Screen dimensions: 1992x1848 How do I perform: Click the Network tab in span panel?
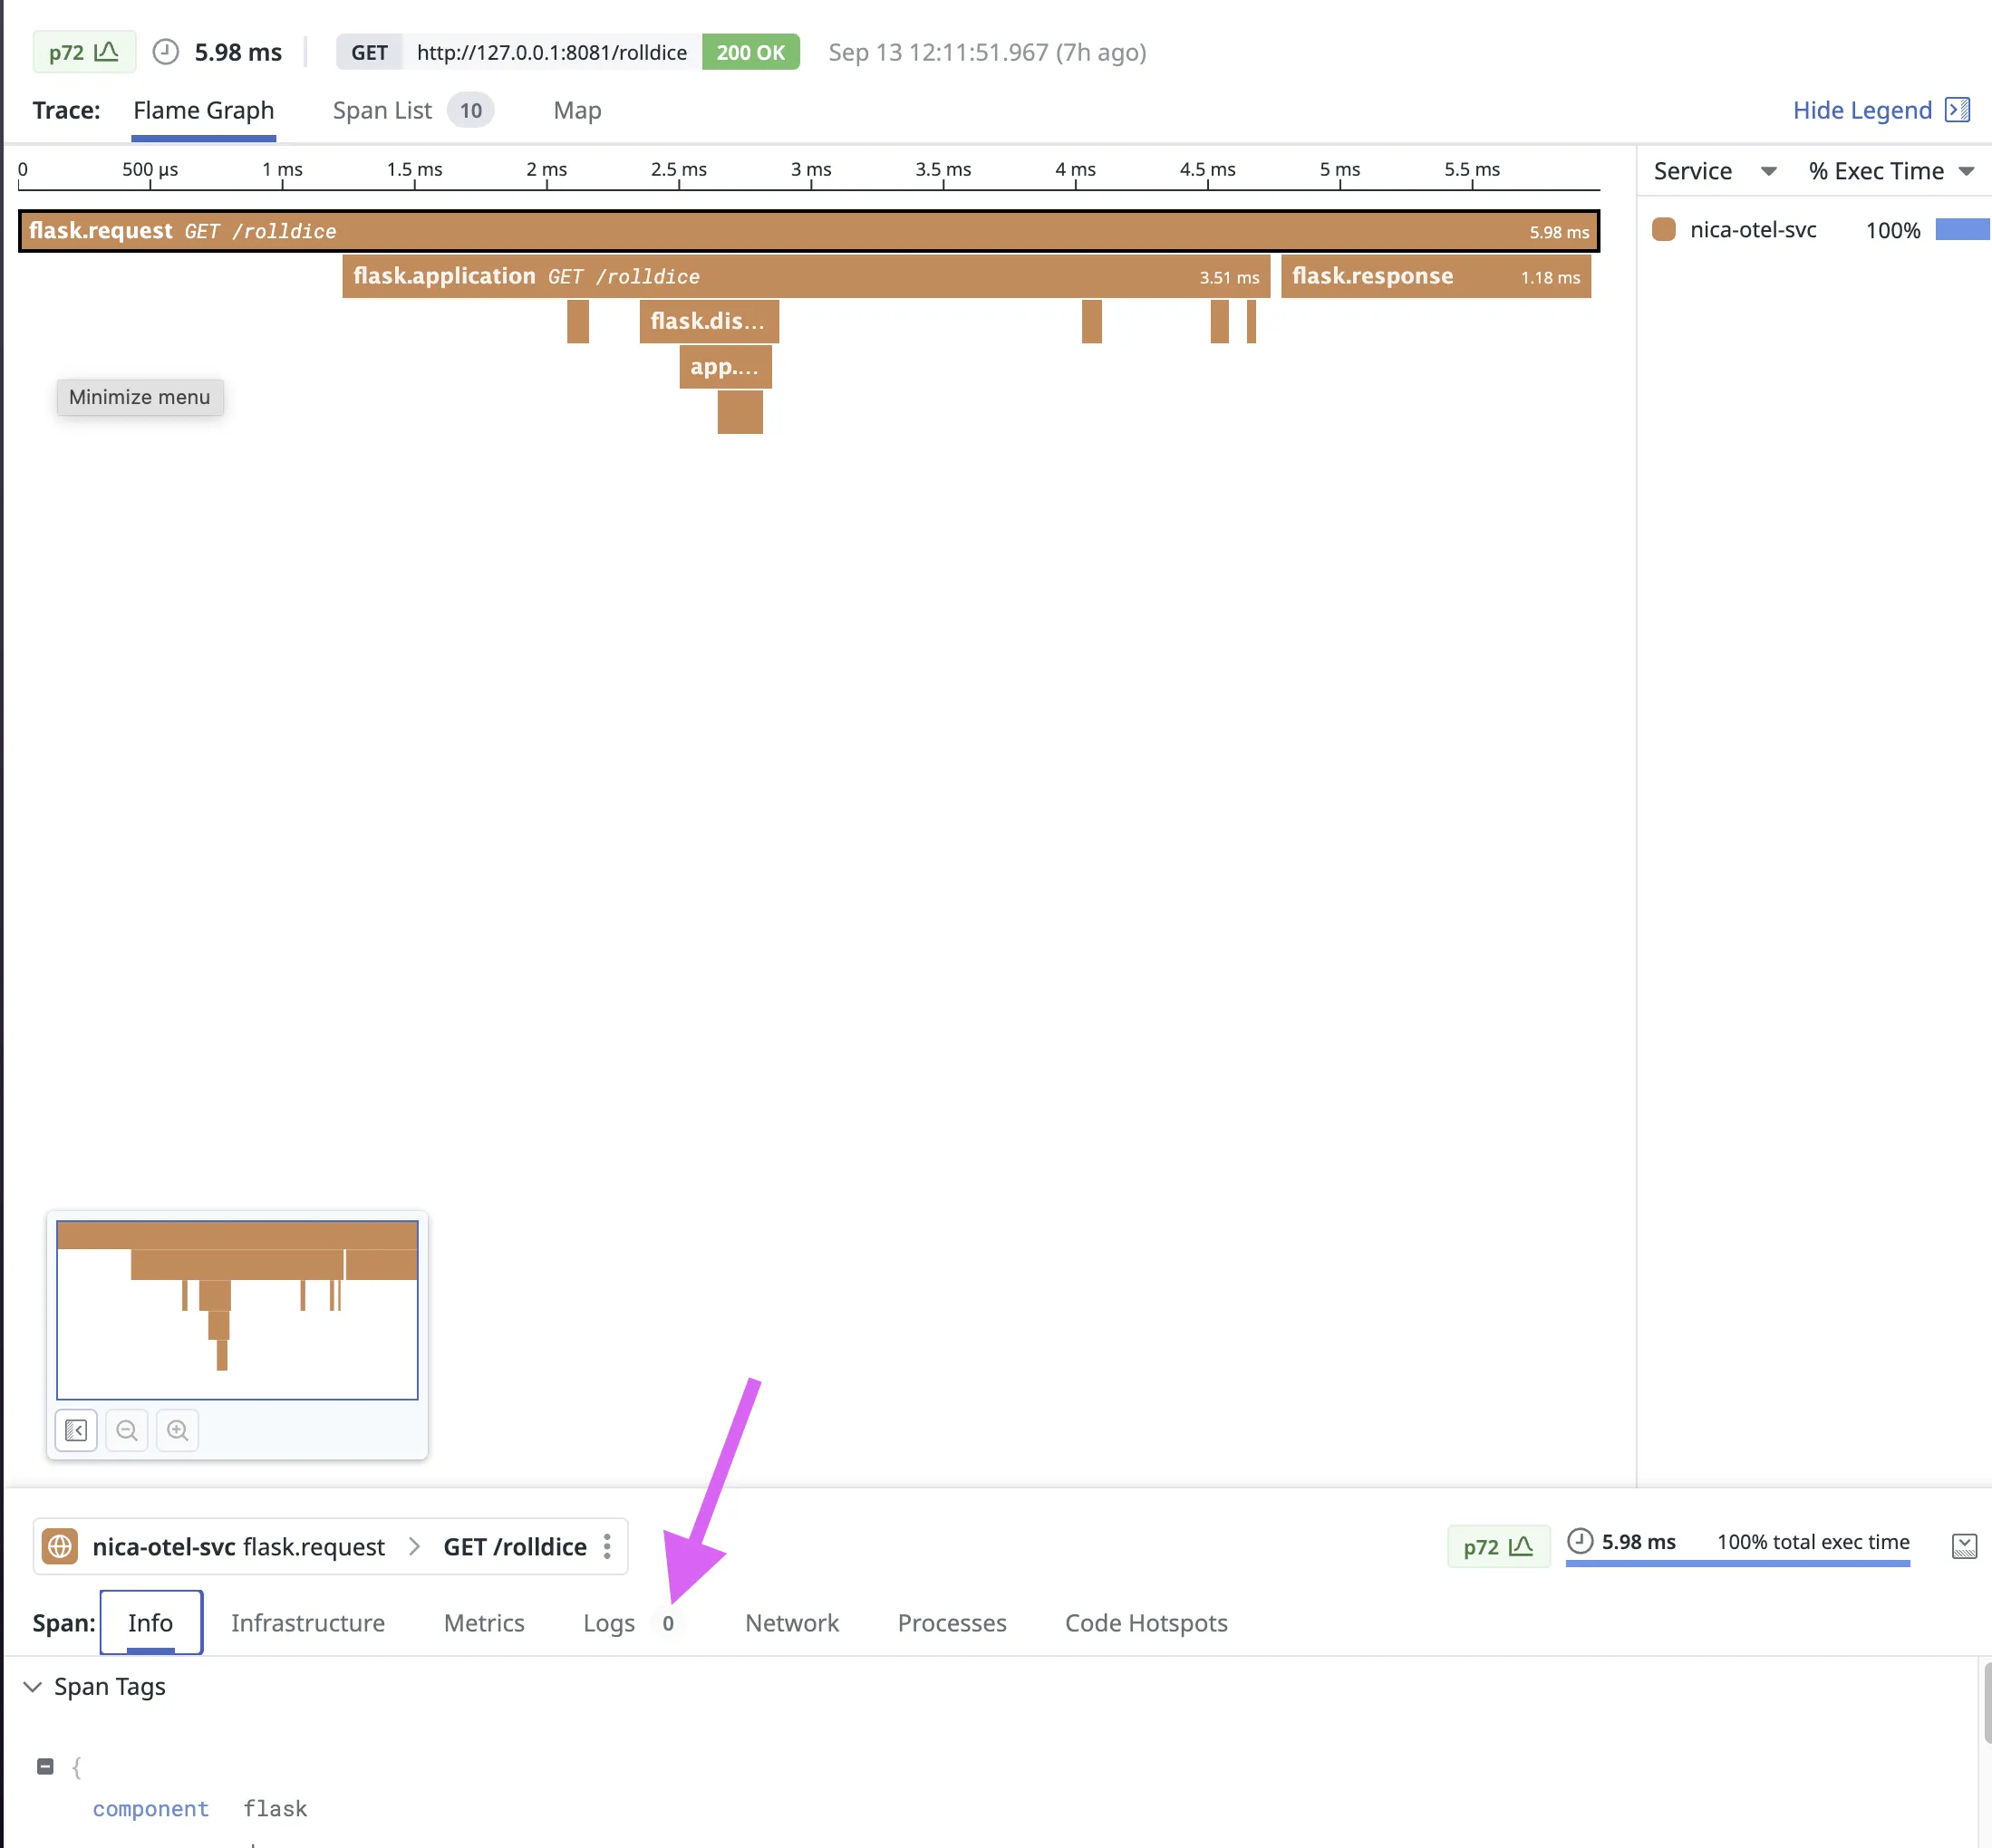[791, 1621]
